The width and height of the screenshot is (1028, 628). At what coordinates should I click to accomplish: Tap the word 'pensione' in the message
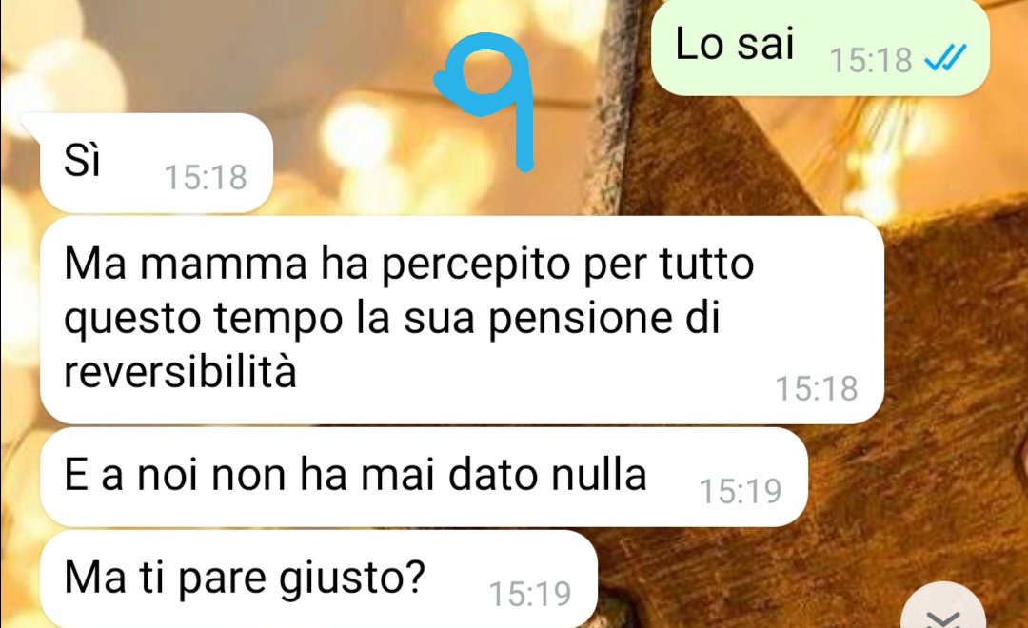tap(581, 320)
